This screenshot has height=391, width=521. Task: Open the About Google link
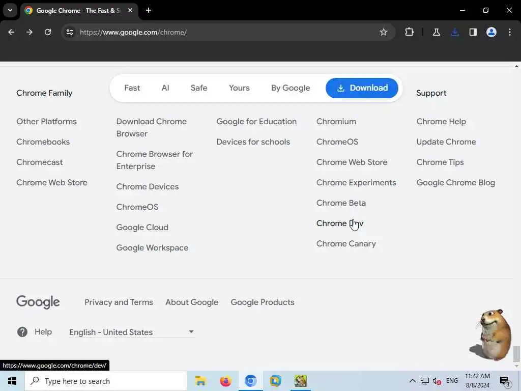(192, 302)
